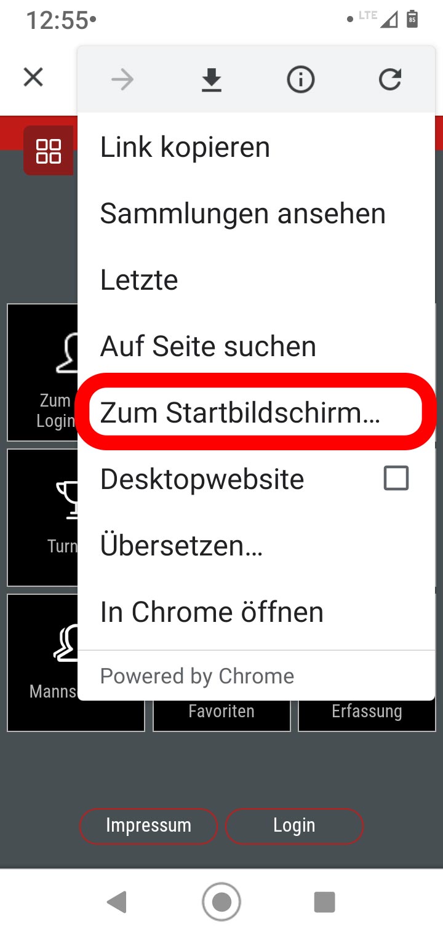Tap Zum Startbildschirm… option

pos(256,412)
